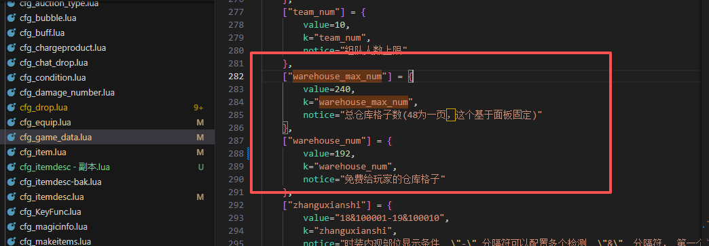
Task: Click the Lua icon next to cfg_chat_drop.lua
Action: (12, 63)
